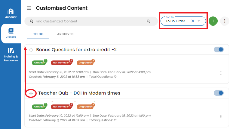Open the Account section in sidebar
233x129 pixels.
coord(11,13)
